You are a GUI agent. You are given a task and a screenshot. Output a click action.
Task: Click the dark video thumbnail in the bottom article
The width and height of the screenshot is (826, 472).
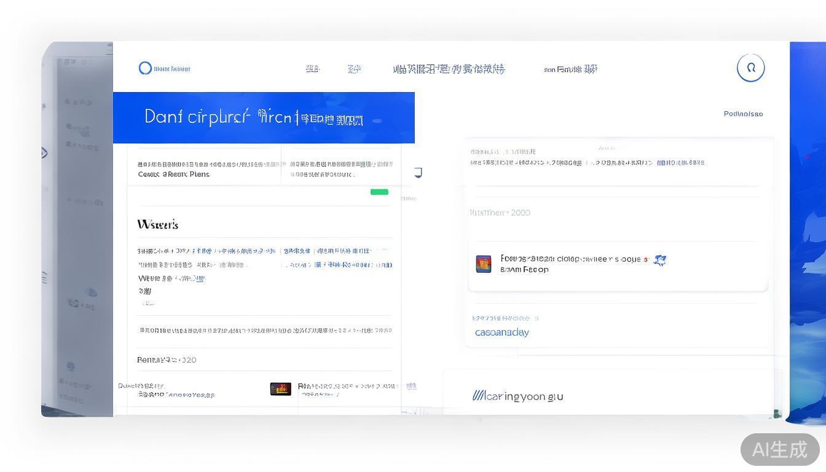(280, 387)
